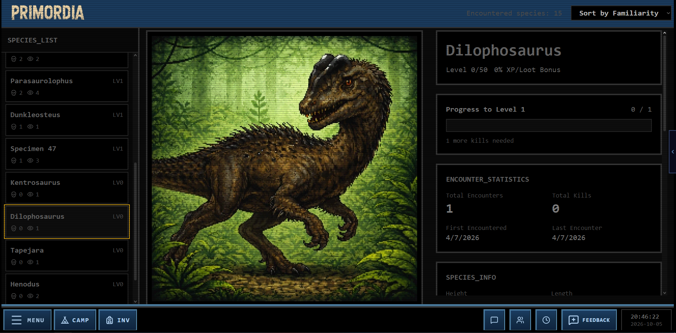This screenshot has width=676, height=333.
Task: Select Parasaurolophus in species list
Action: click(67, 86)
